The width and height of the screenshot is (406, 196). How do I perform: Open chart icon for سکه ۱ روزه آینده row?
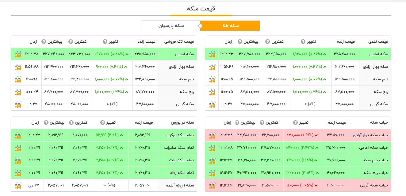point(18,185)
